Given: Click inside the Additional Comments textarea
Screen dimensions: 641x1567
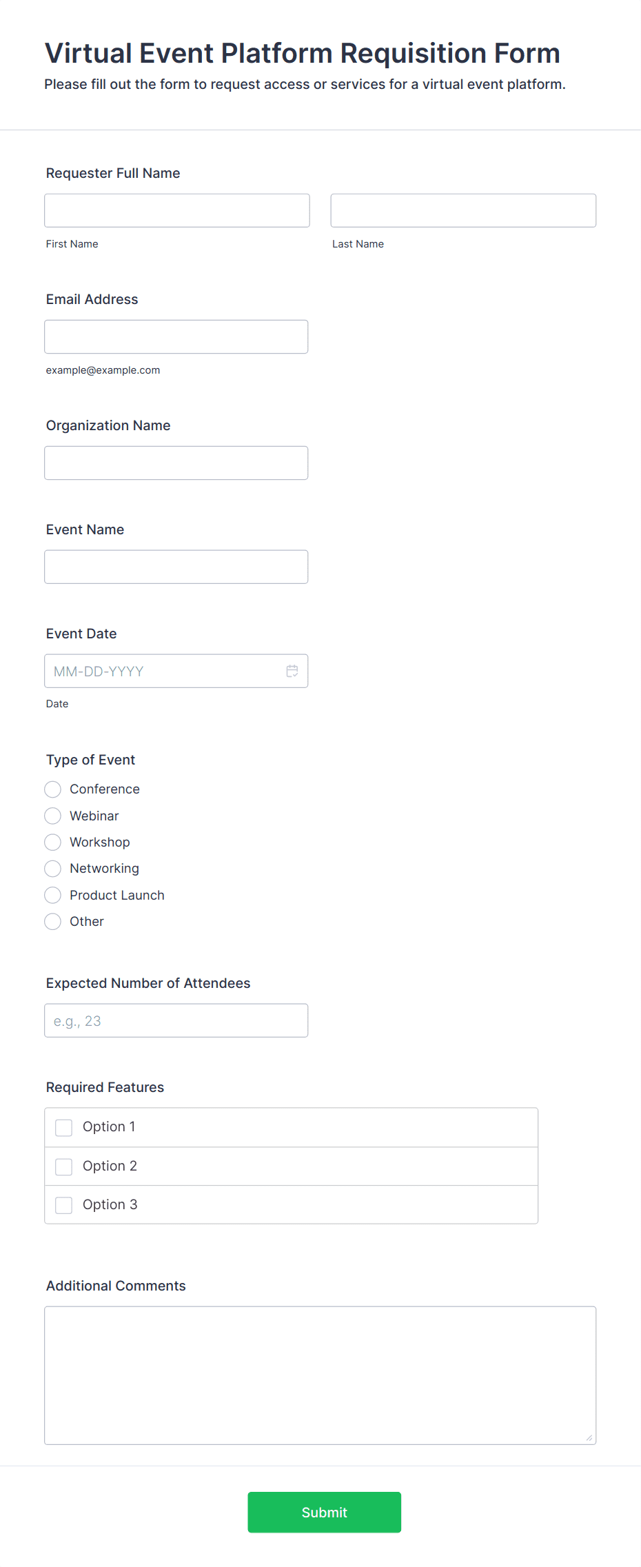Looking at the screenshot, I should click(320, 1375).
